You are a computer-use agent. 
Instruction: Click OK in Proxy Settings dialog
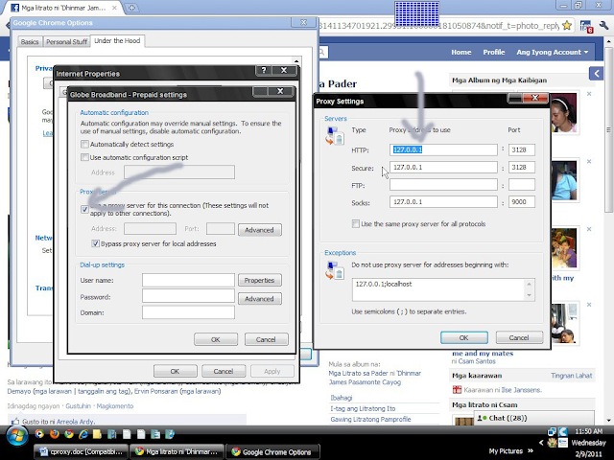point(464,337)
